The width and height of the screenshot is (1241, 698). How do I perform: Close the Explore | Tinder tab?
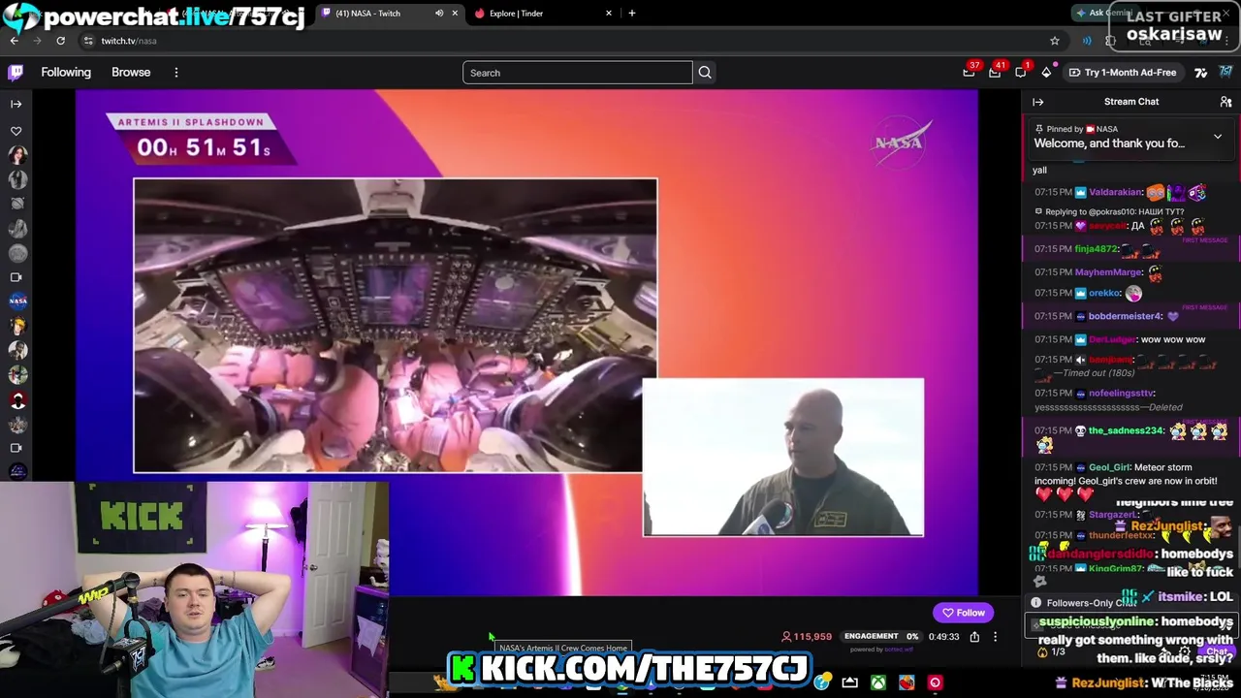(609, 13)
